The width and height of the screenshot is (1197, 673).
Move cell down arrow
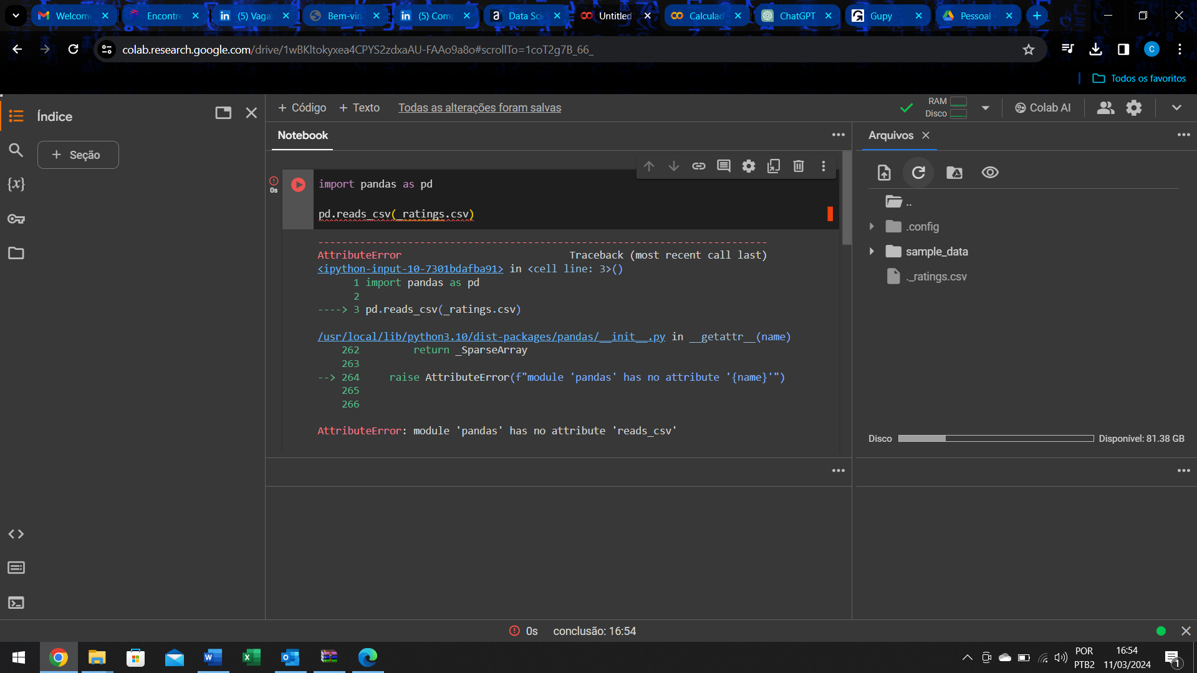tap(674, 166)
